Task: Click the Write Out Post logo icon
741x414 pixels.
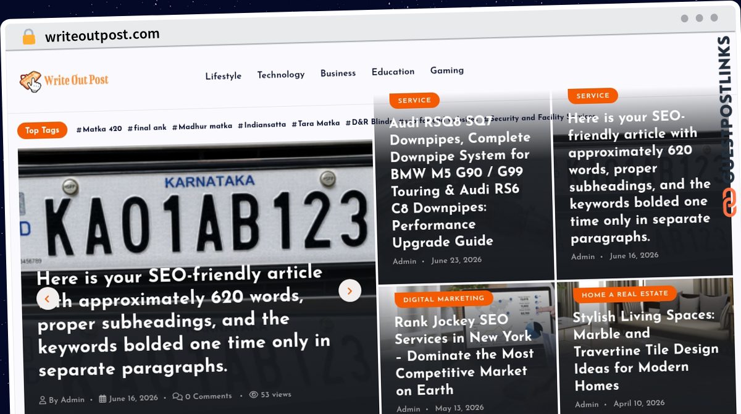Action: [30, 81]
